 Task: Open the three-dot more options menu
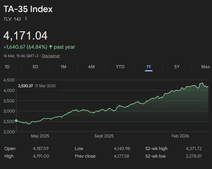(x=26, y=19)
